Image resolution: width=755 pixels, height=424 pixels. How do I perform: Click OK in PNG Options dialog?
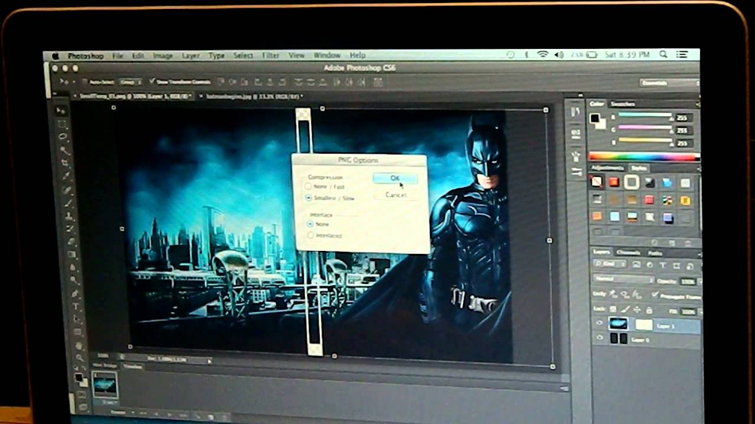(x=395, y=178)
